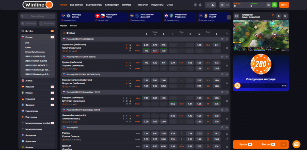Pin the Team Spirit video stream
Screen dimensions: 307x150
[279, 16]
